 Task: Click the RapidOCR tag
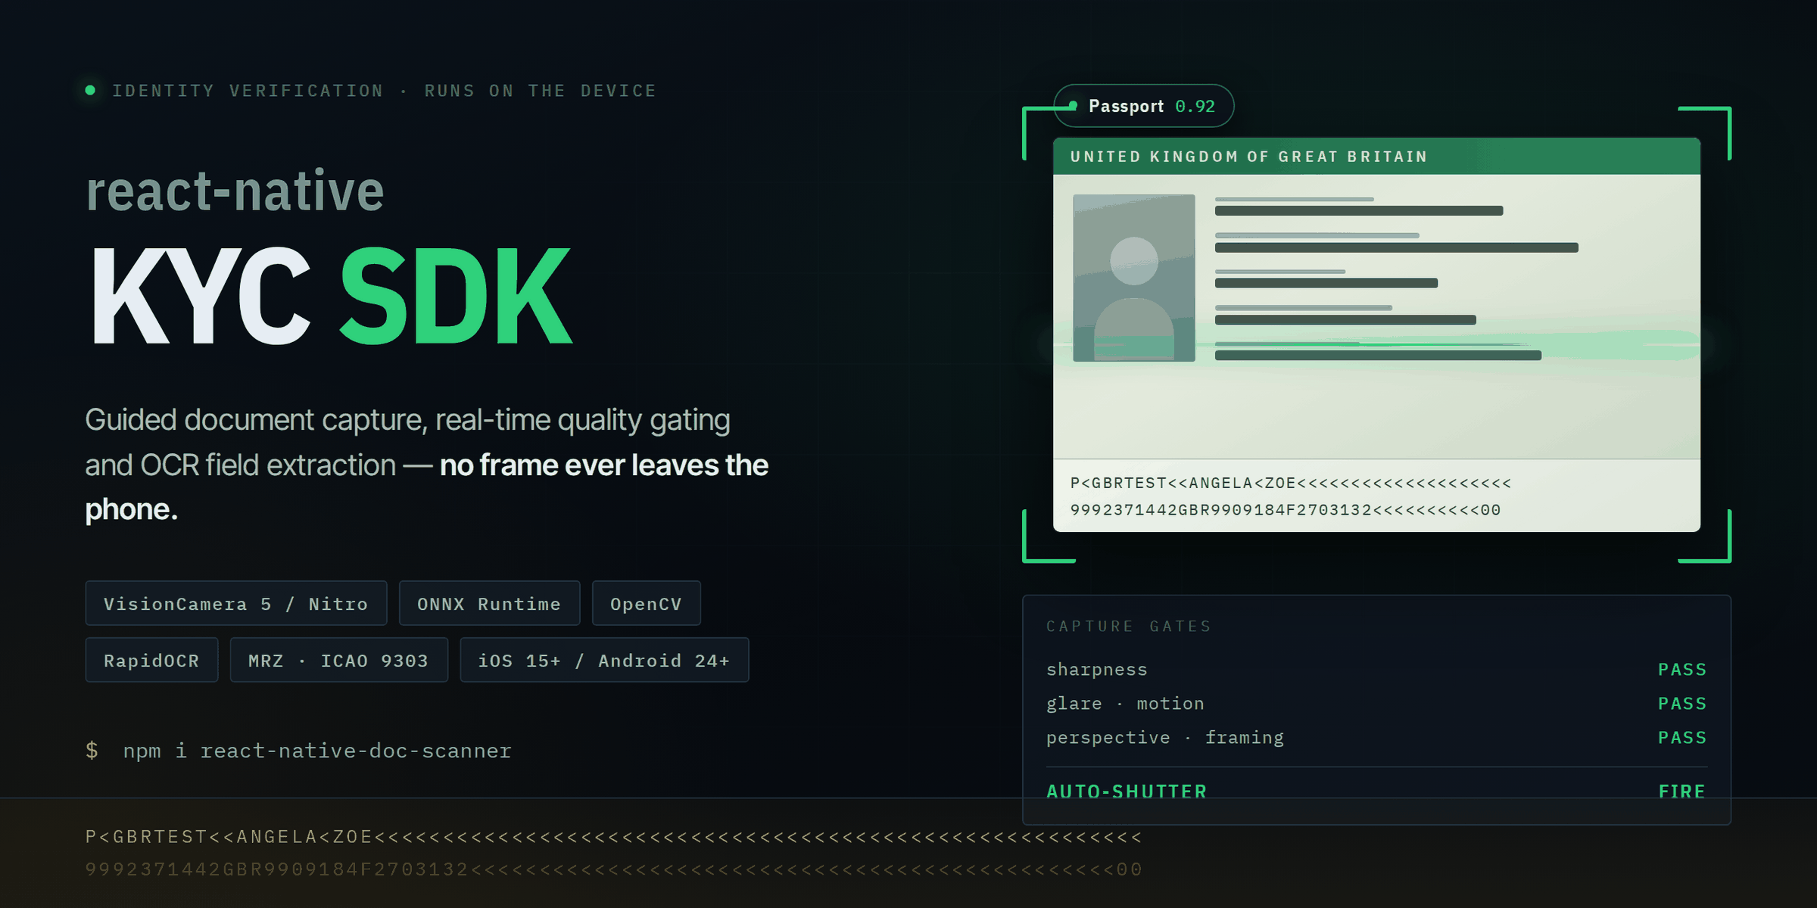pyautogui.click(x=151, y=660)
